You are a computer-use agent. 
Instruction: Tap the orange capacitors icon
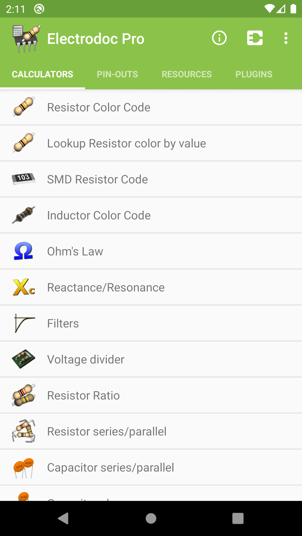click(x=24, y=468)
